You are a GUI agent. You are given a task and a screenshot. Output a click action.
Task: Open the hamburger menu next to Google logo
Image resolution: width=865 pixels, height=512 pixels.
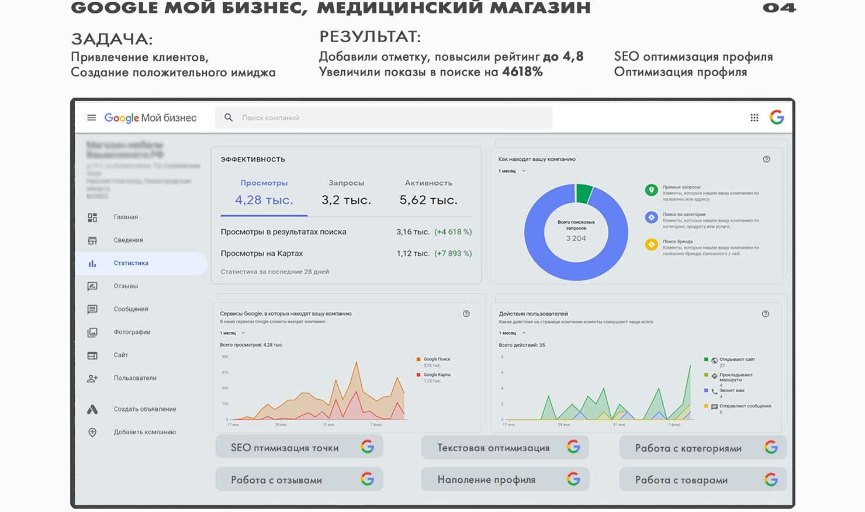(x=91, y=117)
